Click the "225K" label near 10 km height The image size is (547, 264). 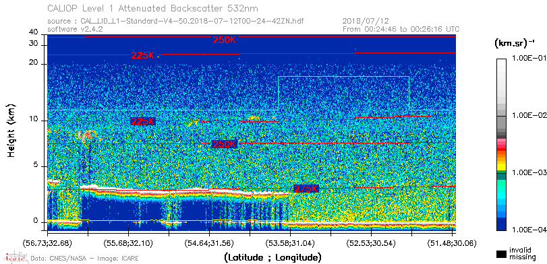143,121
